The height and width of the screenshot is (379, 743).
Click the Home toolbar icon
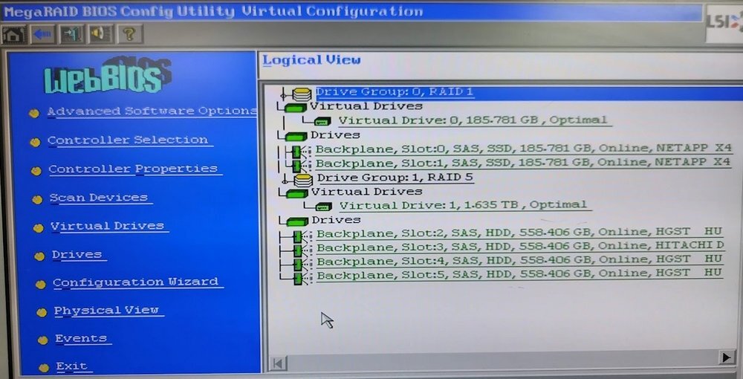(x=13, y=35)
